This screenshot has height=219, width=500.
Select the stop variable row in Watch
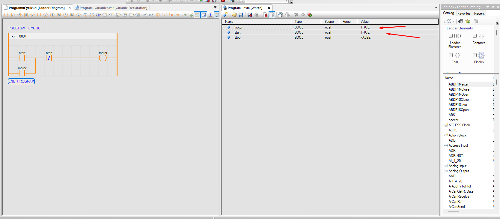pos(330,37)
